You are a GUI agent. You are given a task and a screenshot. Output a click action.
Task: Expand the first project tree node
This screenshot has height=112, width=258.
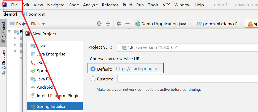(x=10, y=32)
